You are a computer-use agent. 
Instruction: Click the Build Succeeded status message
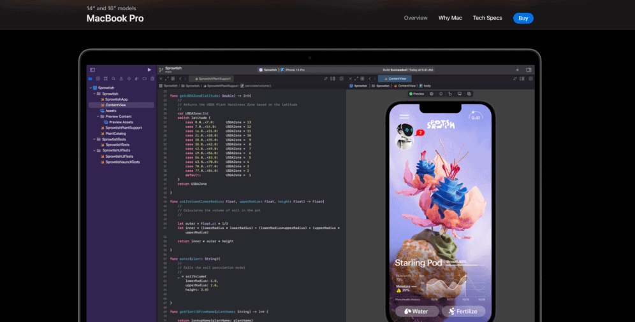point(408,70)
